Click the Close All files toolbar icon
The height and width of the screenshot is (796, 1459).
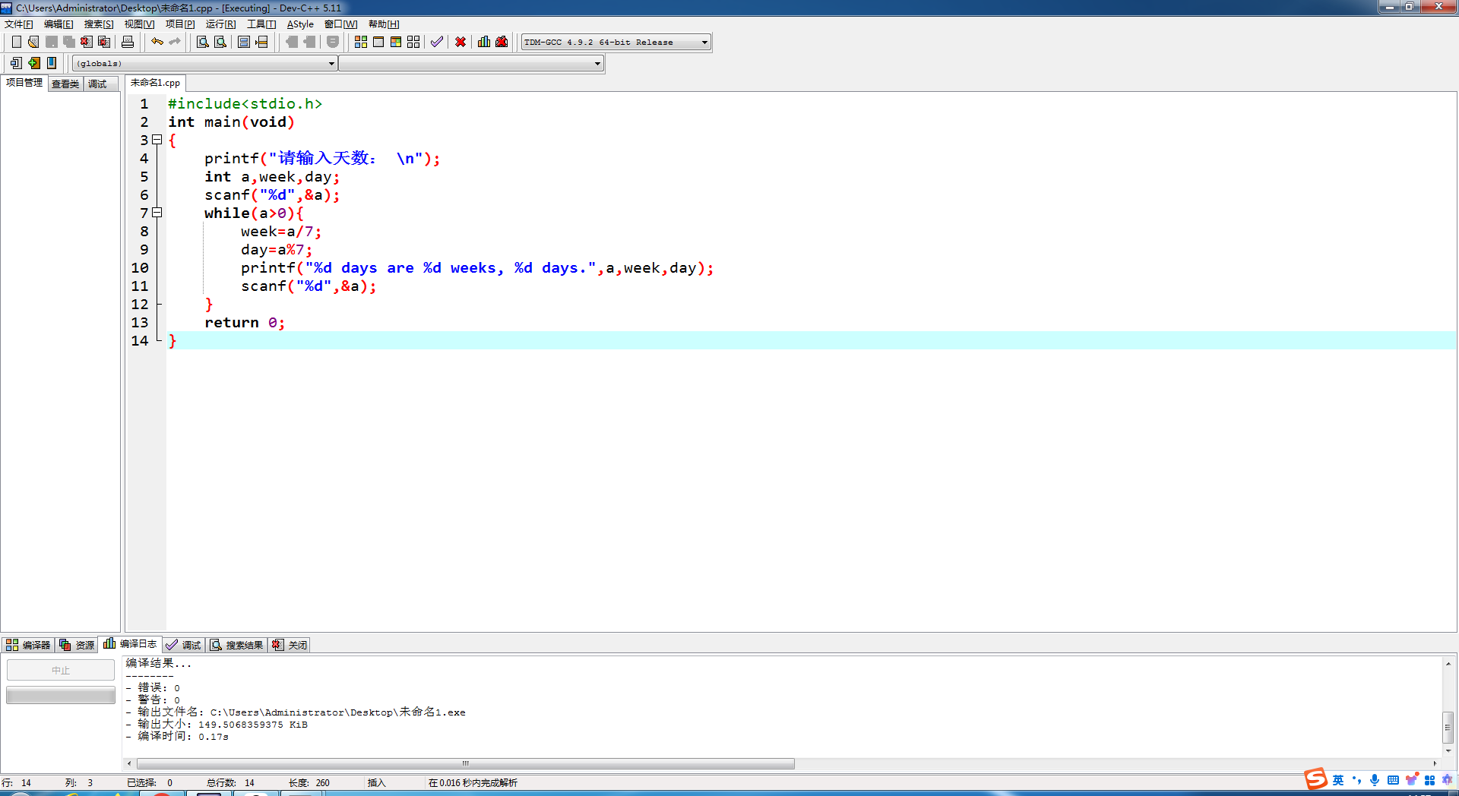[104, 42]
